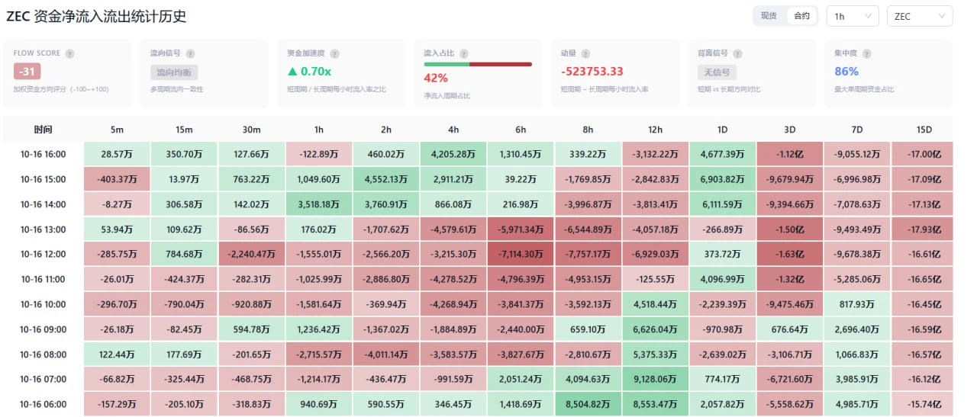Image resolution: width=977 pixels, height=417 pixels.
Task: Click the 30m column header
Action: [x=251, y=130]
